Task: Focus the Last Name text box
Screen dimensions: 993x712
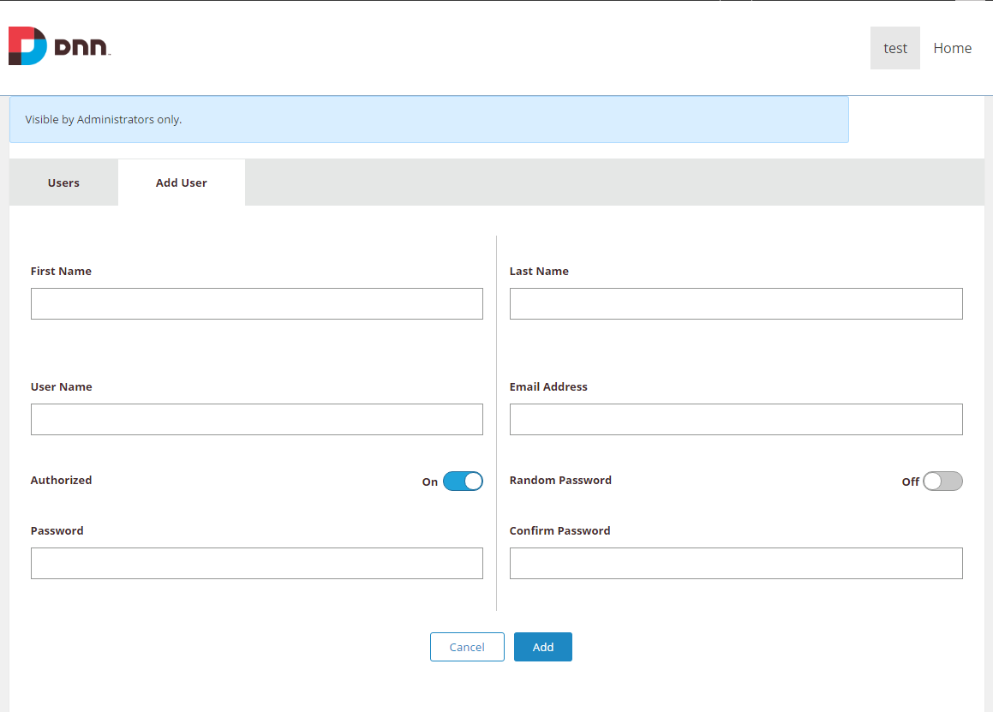Action: (735, 304)
